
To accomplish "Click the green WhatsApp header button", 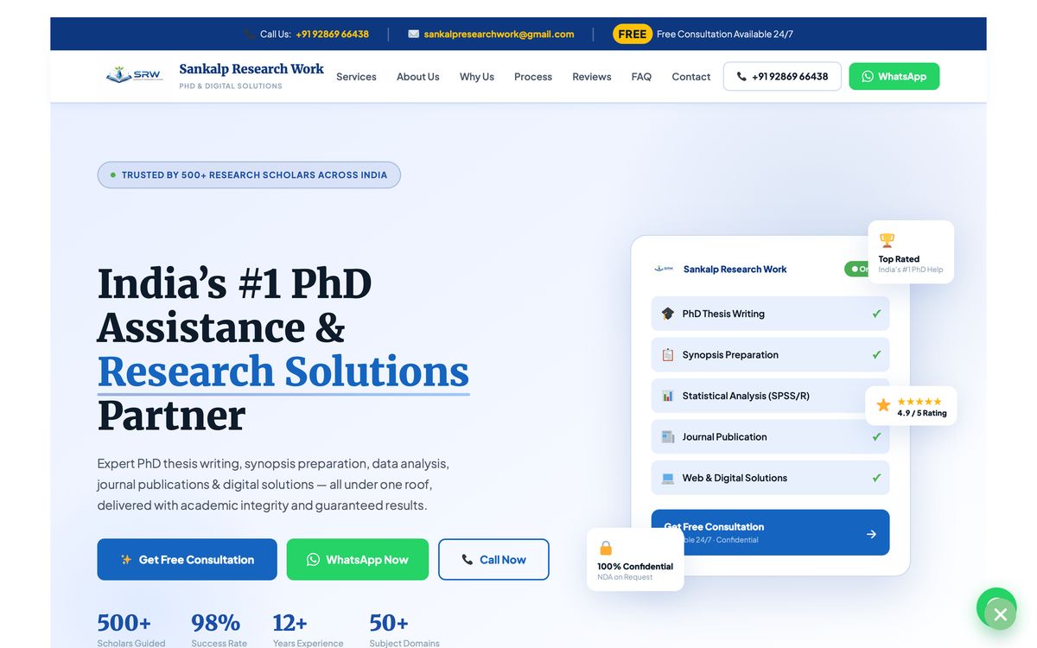I will (x=894, y=76).
